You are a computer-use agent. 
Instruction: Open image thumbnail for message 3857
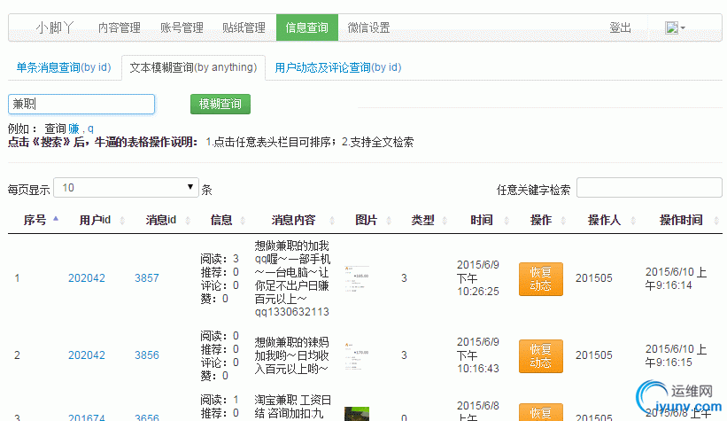pyautogui.click(x=357, y=278)
